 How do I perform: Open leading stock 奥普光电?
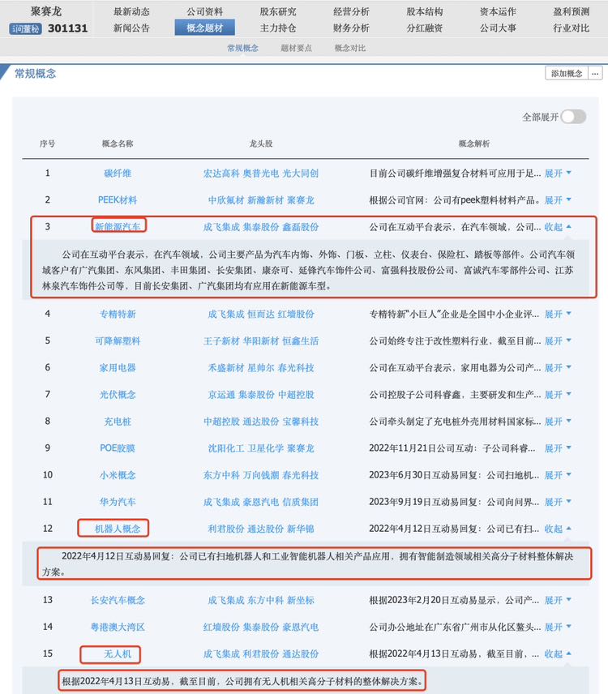pos(261,173)
